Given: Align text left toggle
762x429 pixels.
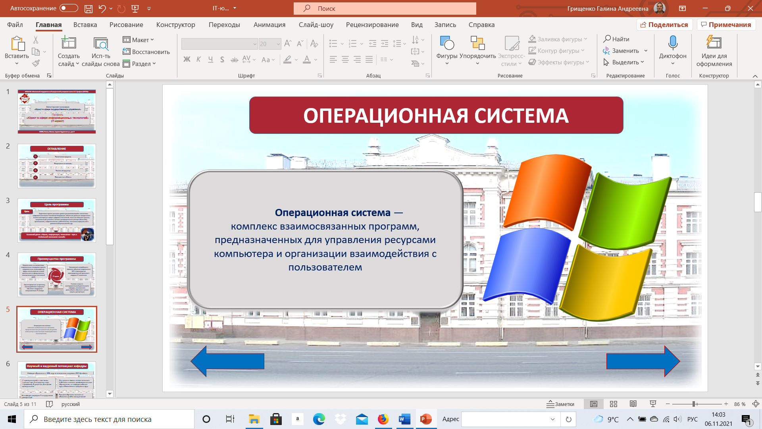Looking at the screenshot, I should pyautogui.click(x=333, y=60).
